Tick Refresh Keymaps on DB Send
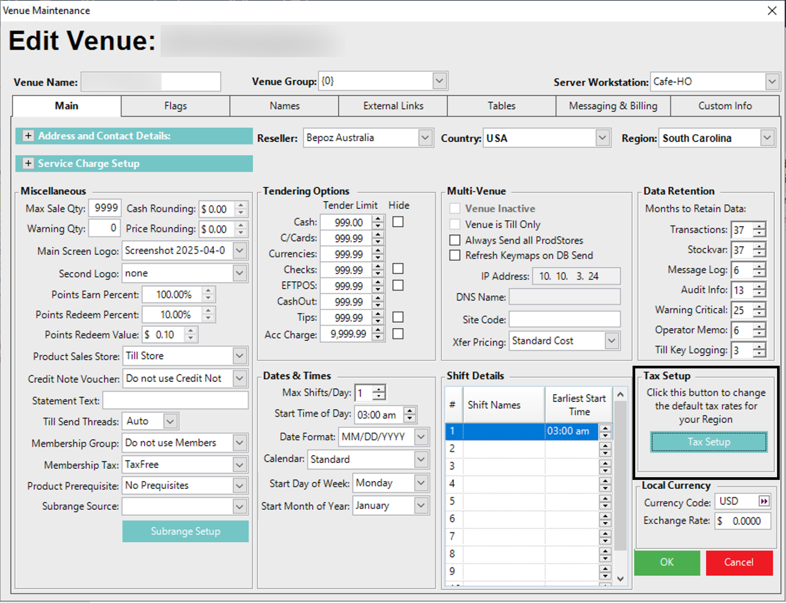The height and width of the screenshot is (603, 786). (x=455, y=255)
